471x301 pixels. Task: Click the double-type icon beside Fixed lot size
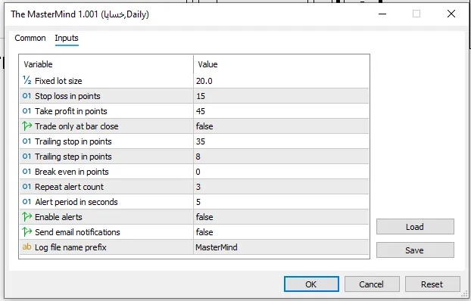pyautogui.click(x=27, y=80)
